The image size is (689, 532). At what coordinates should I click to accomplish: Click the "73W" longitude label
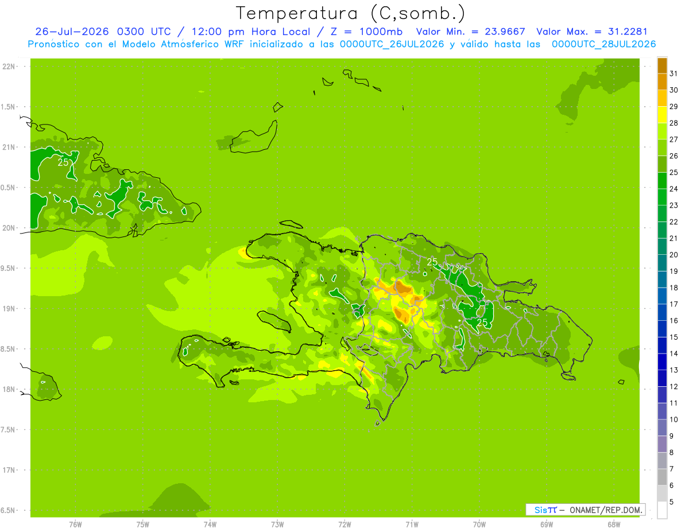tap(277, 525)
